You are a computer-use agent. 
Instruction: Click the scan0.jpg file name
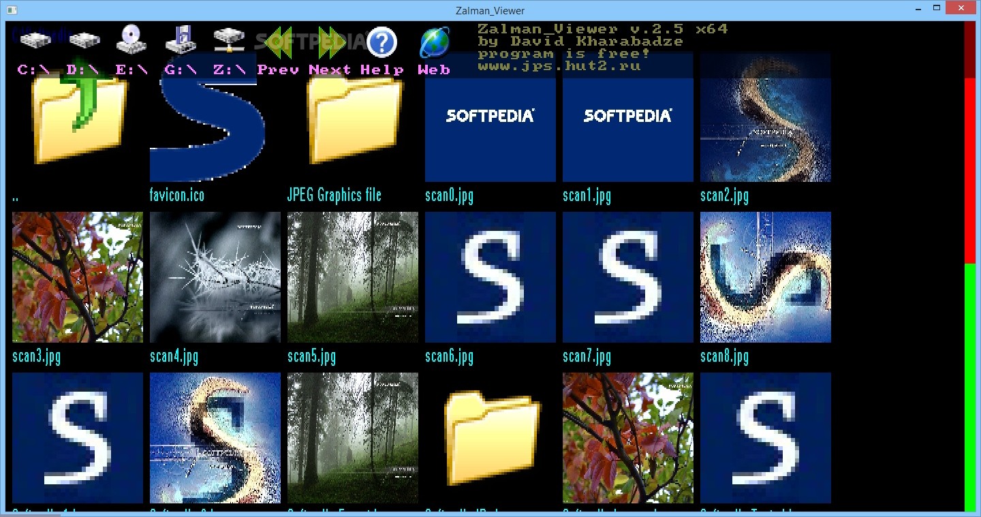coord(449,196)
